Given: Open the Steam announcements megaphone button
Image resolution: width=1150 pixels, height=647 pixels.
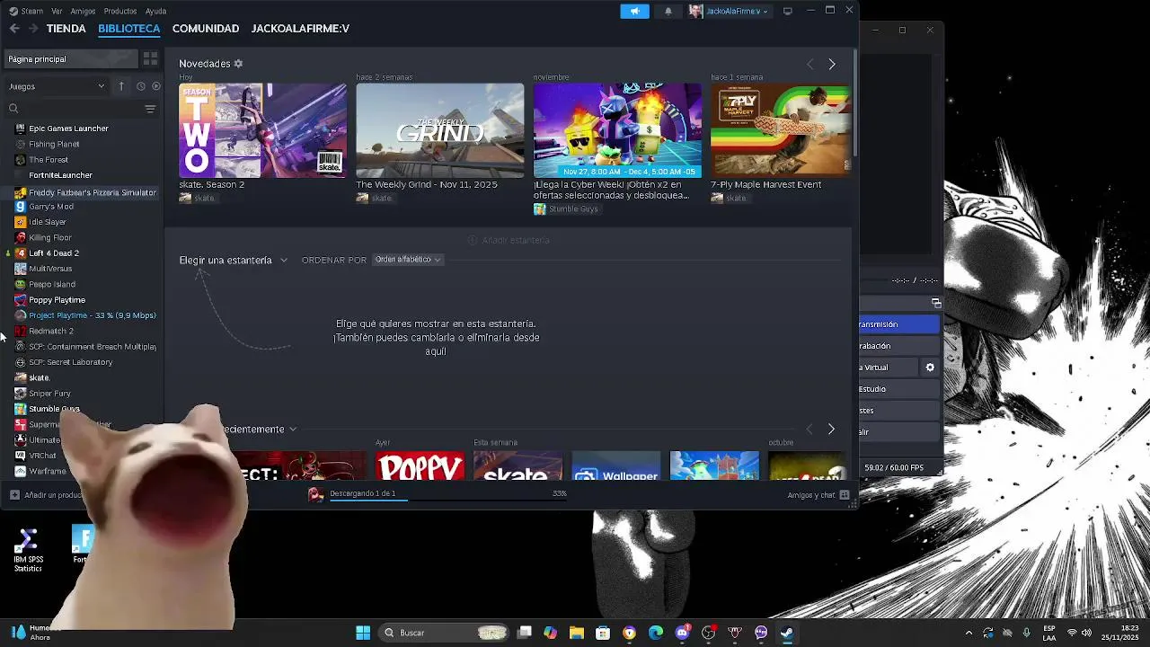Looking at the screenshot, I should tap(634, 11).
